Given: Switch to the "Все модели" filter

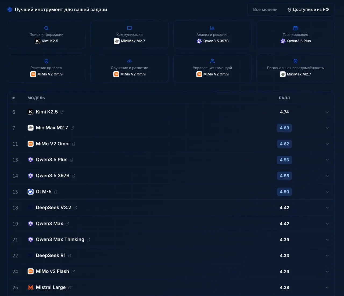Looking at the screenshot, I should tap(265, 9).
